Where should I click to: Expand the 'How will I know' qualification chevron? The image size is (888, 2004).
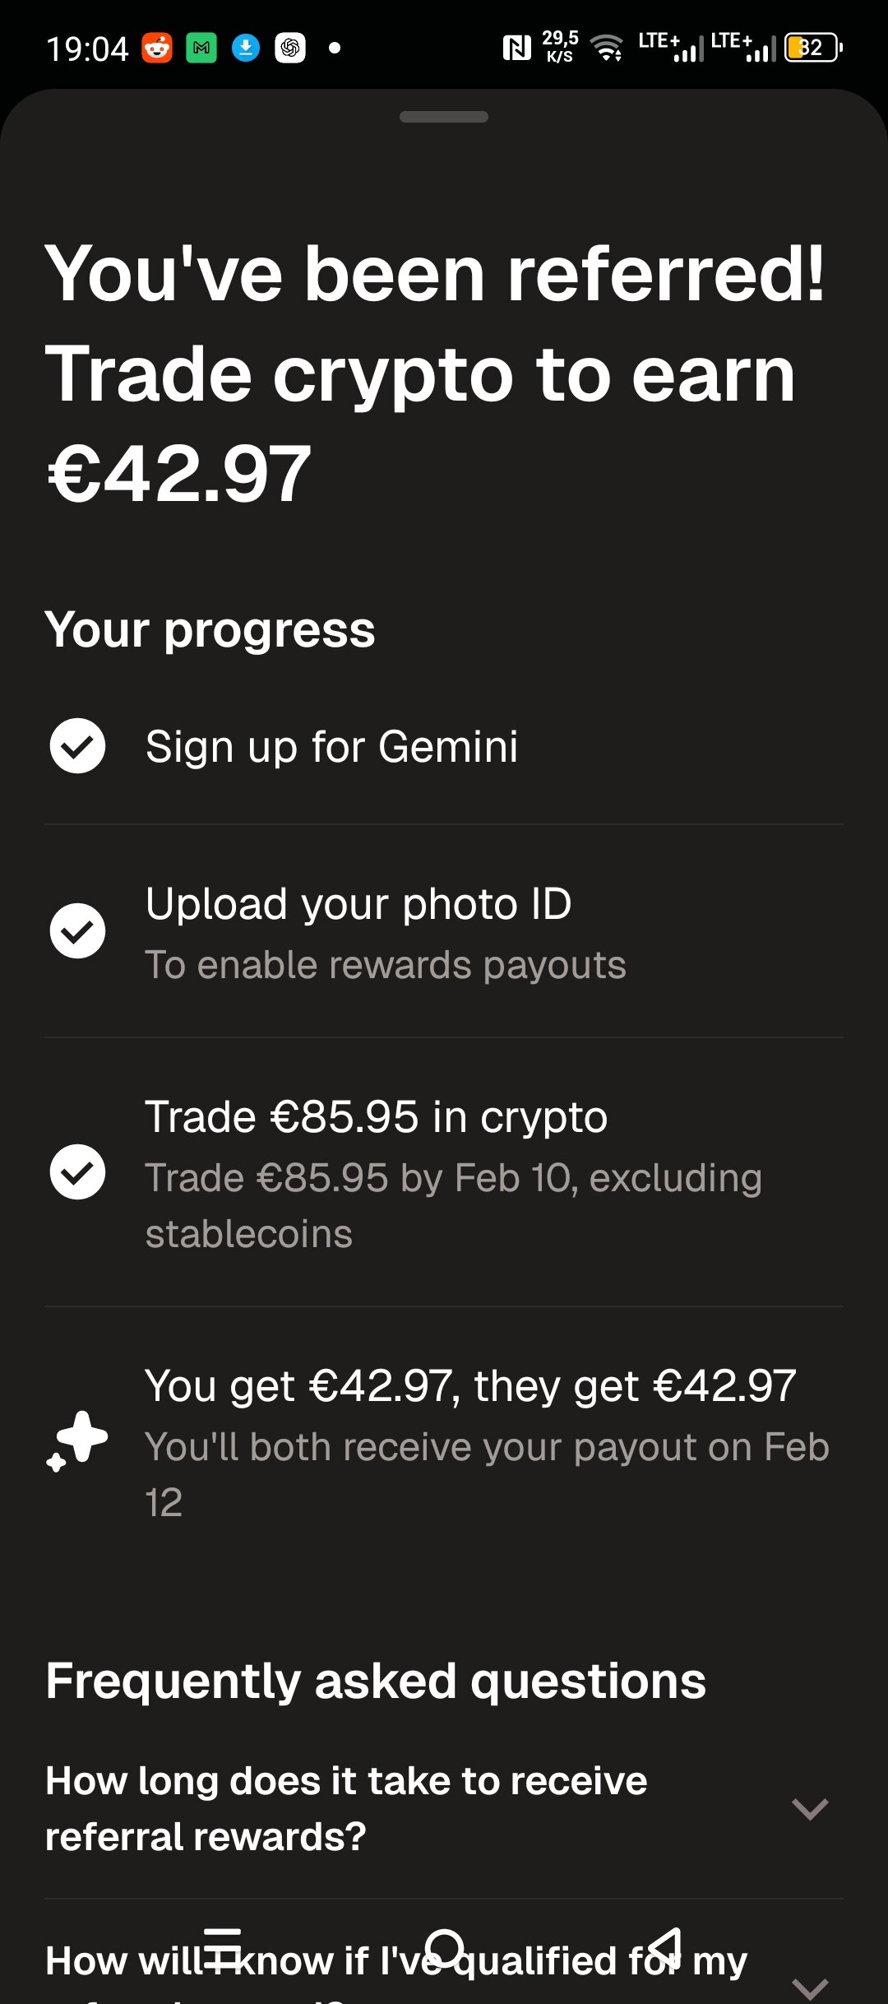pyautogui.click(x=809, y=1986)
